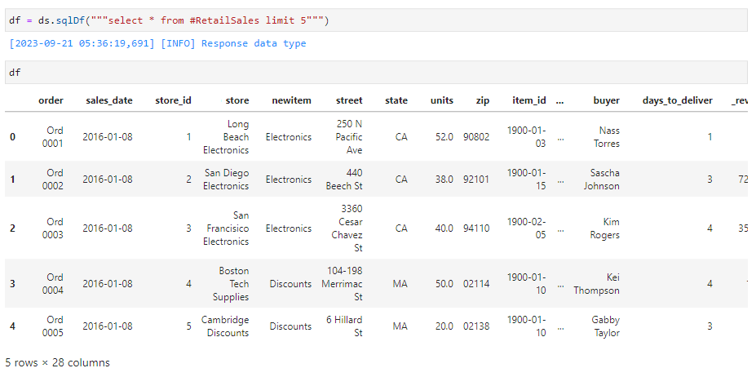Viewport: 756px width, 377px height.
Task: Select the buyer column header
Action: (606, 100)
